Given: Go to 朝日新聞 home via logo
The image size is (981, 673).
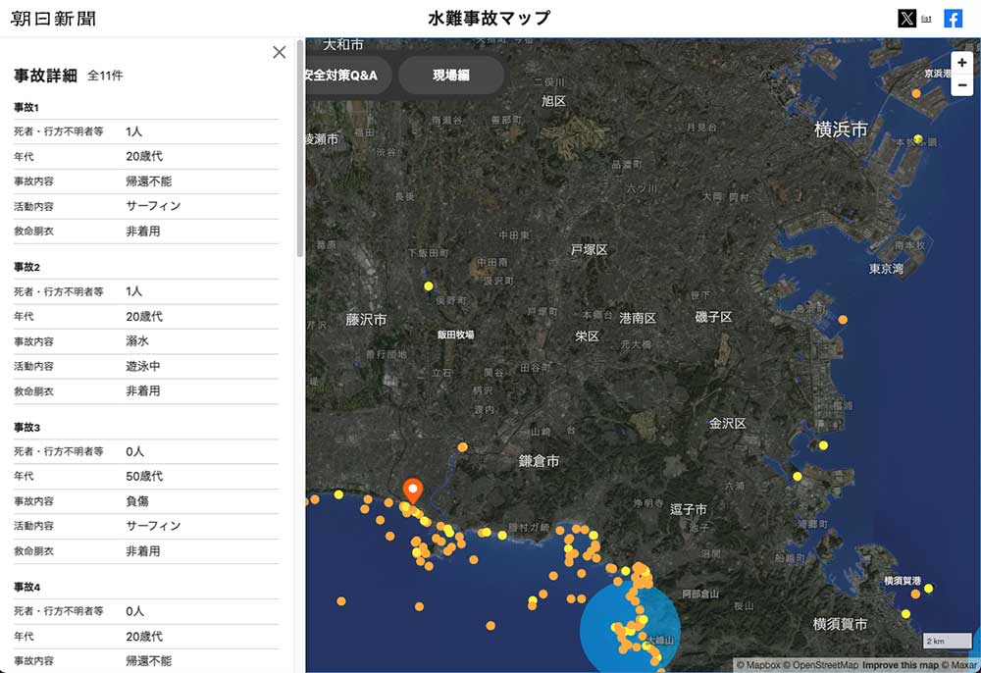Looking at the screenshot, I should tap(53, 18).
